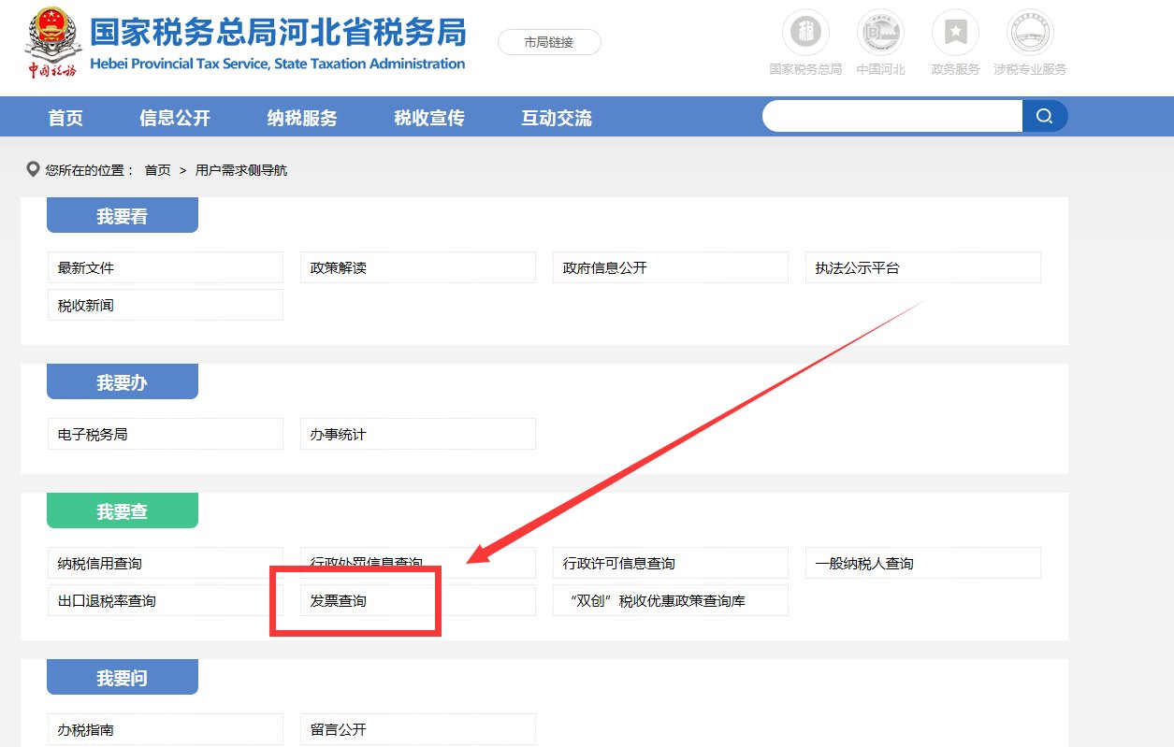Click the 市局链接 button
Screen dimensions: 1174x747
(549, 42)
